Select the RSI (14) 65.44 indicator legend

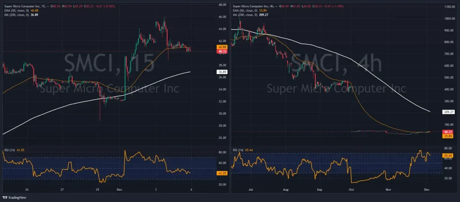pos(242,150)
